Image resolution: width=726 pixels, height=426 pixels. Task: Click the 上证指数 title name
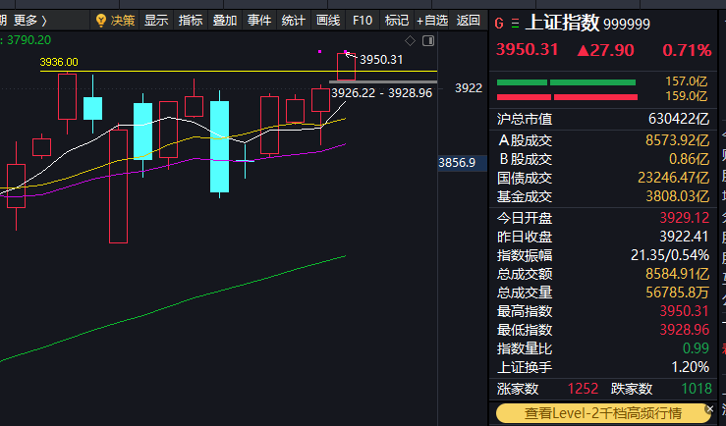[562, 23]
